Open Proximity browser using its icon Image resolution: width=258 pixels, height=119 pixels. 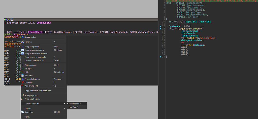click(x=23, y=79)
